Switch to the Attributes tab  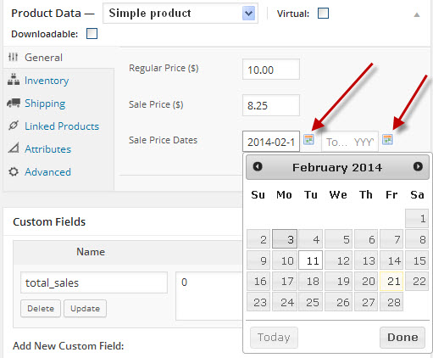pyautogui.click(x=47, y=148)
